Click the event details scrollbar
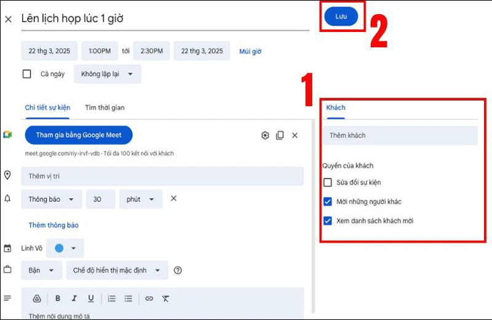Image resolution: width=492 pixels, height=320 pixels. 313,217
